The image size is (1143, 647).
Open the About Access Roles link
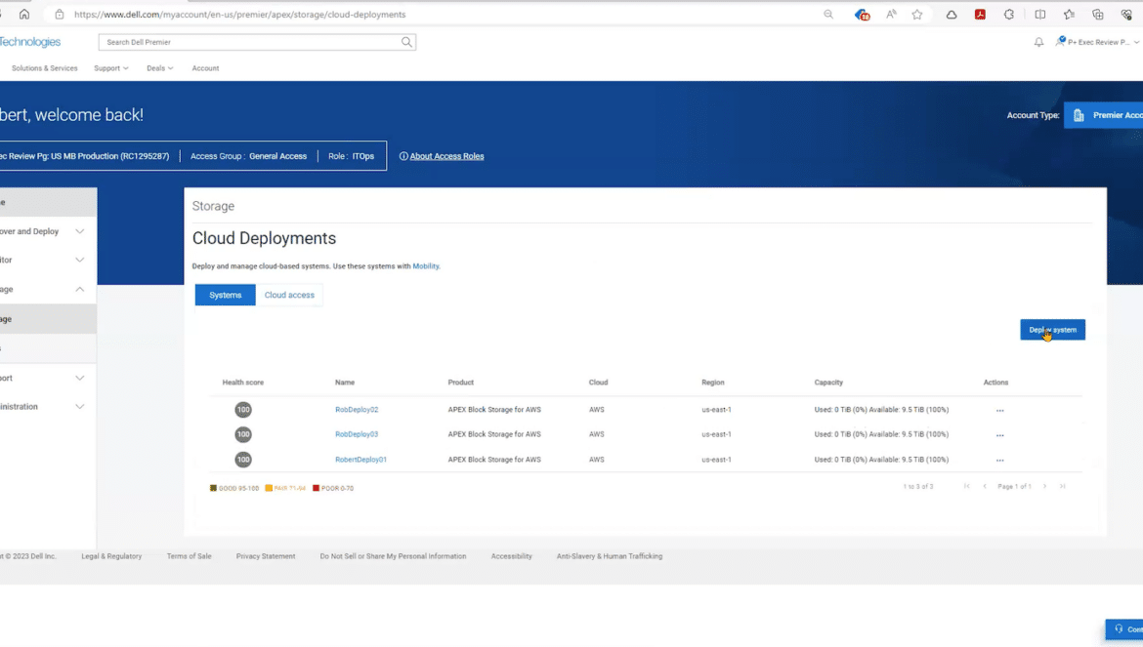click(446, 156)
